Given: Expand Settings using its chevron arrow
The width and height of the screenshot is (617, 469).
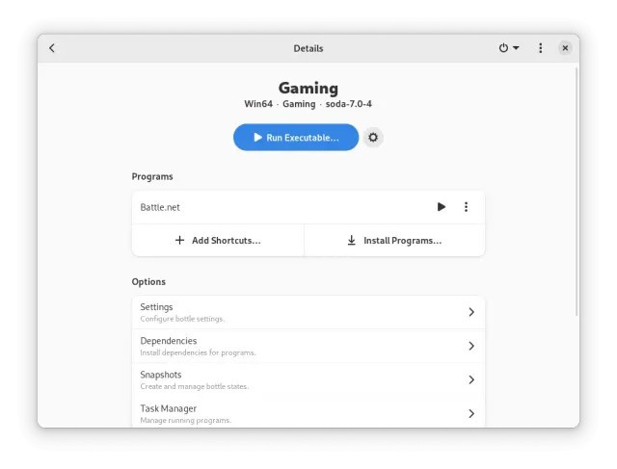Looking at the screenshot, I should [471, 312].
